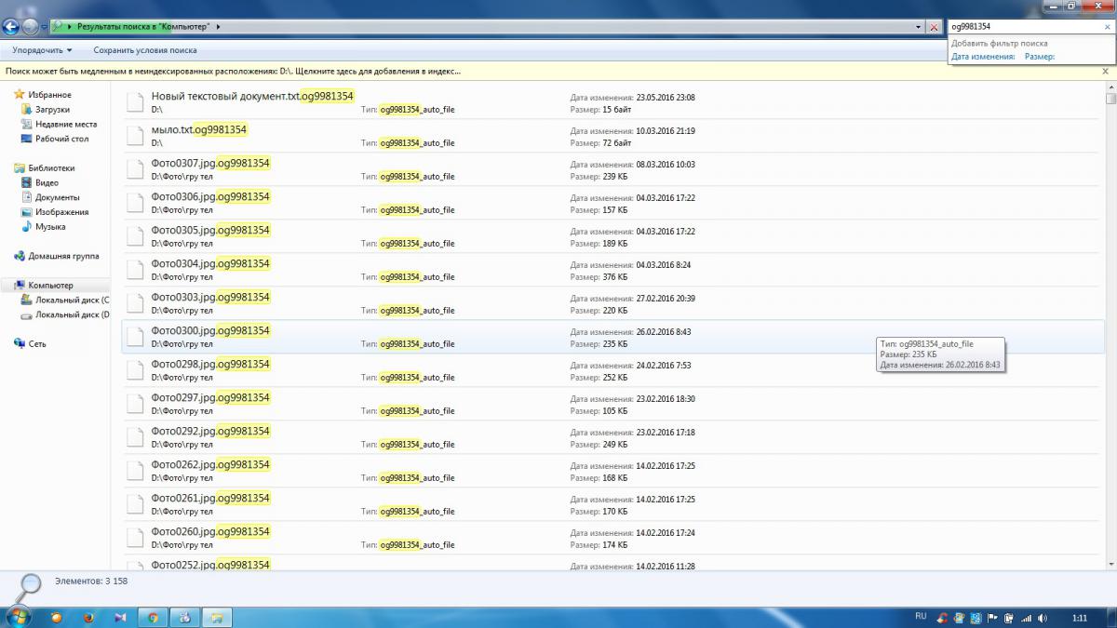Dismiss the yellow info bar

[x=1106, y=71]
